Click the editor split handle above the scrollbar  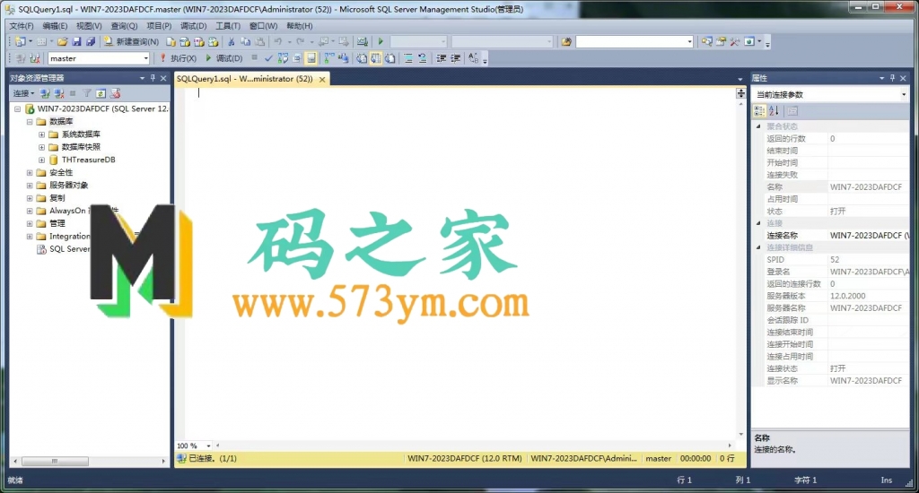pyautogui.click(x=740, y=93)
